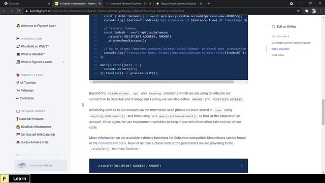
Task: Click the code block horizontal scrollbar
Action: pyautogui.click(x=163, y=82)
